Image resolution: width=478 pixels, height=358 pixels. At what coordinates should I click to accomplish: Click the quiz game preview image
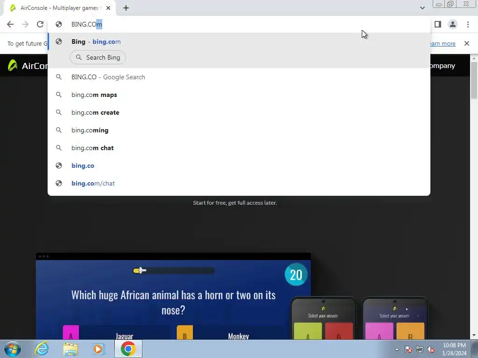(x=173, y=296)
